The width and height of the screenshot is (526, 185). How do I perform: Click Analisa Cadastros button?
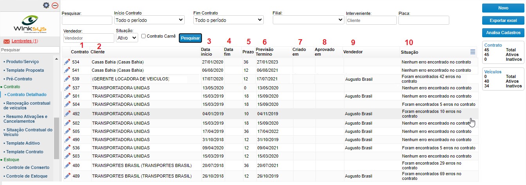[503, 33]
